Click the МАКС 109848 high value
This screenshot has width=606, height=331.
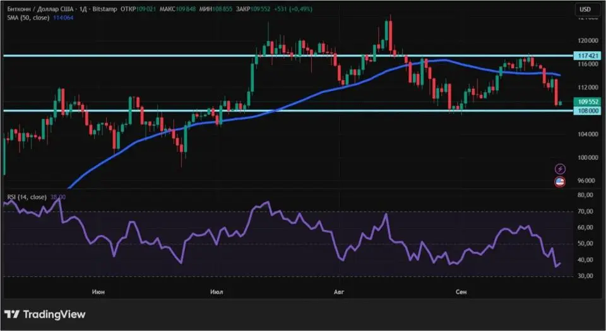[x=177, y=9]
